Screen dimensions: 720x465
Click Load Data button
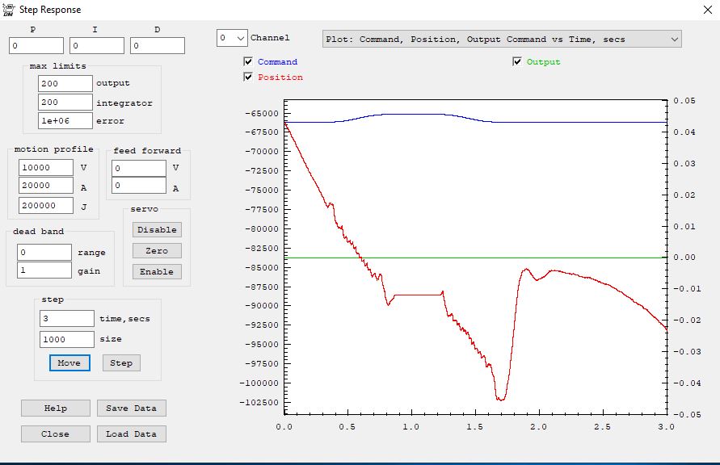coord(131,434)
